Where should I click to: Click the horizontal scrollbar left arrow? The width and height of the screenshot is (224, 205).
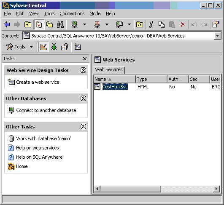(97, 189)
